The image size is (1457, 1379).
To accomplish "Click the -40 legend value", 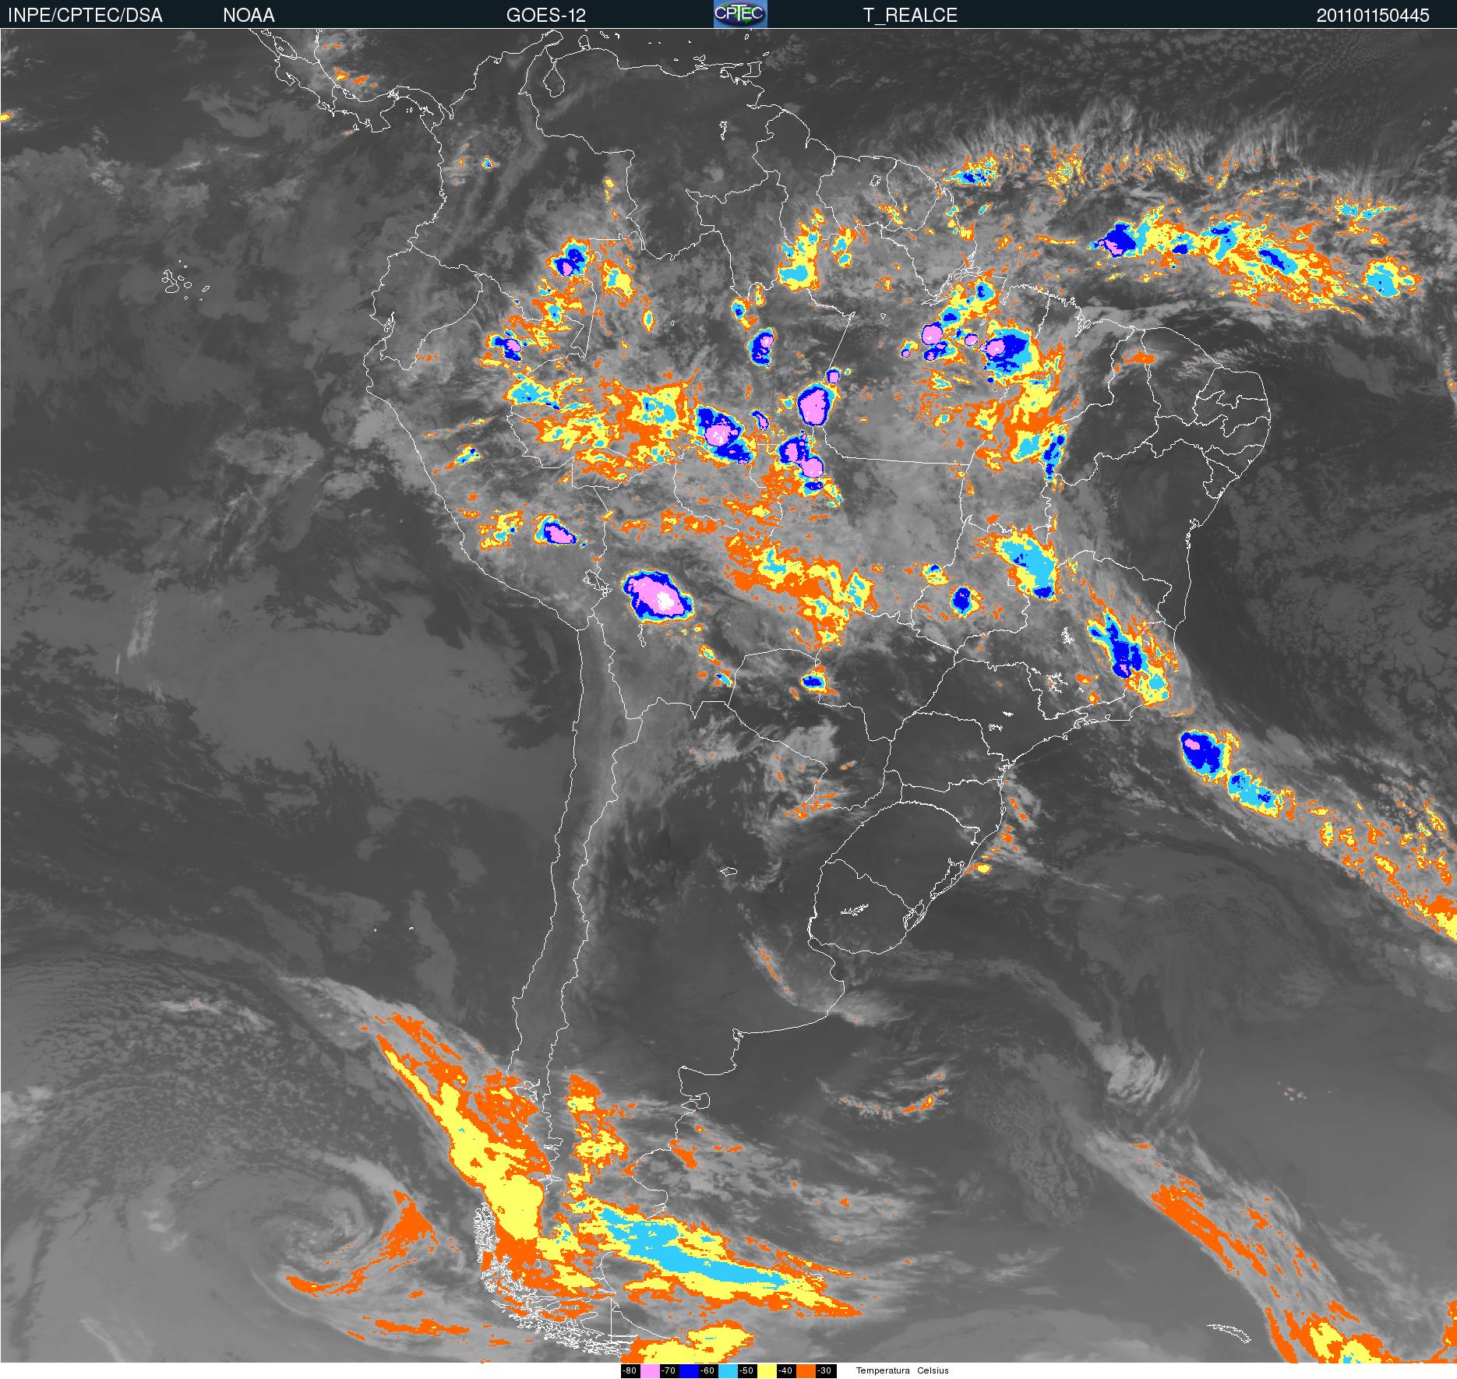I will [785, 1370].
